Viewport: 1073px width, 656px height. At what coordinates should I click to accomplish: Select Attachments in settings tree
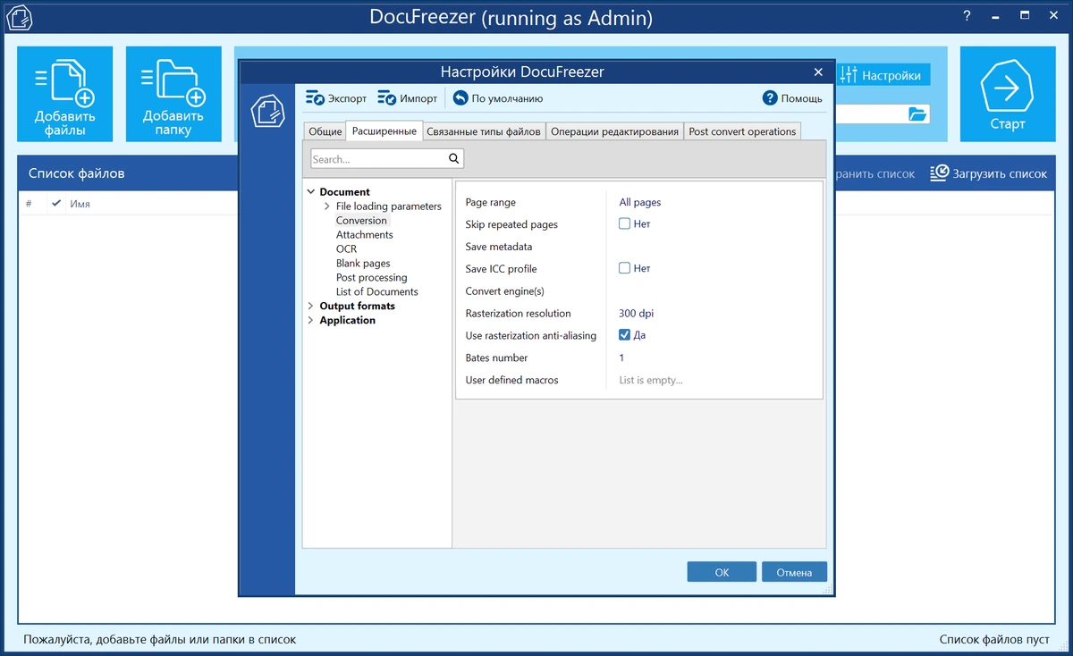364,235
